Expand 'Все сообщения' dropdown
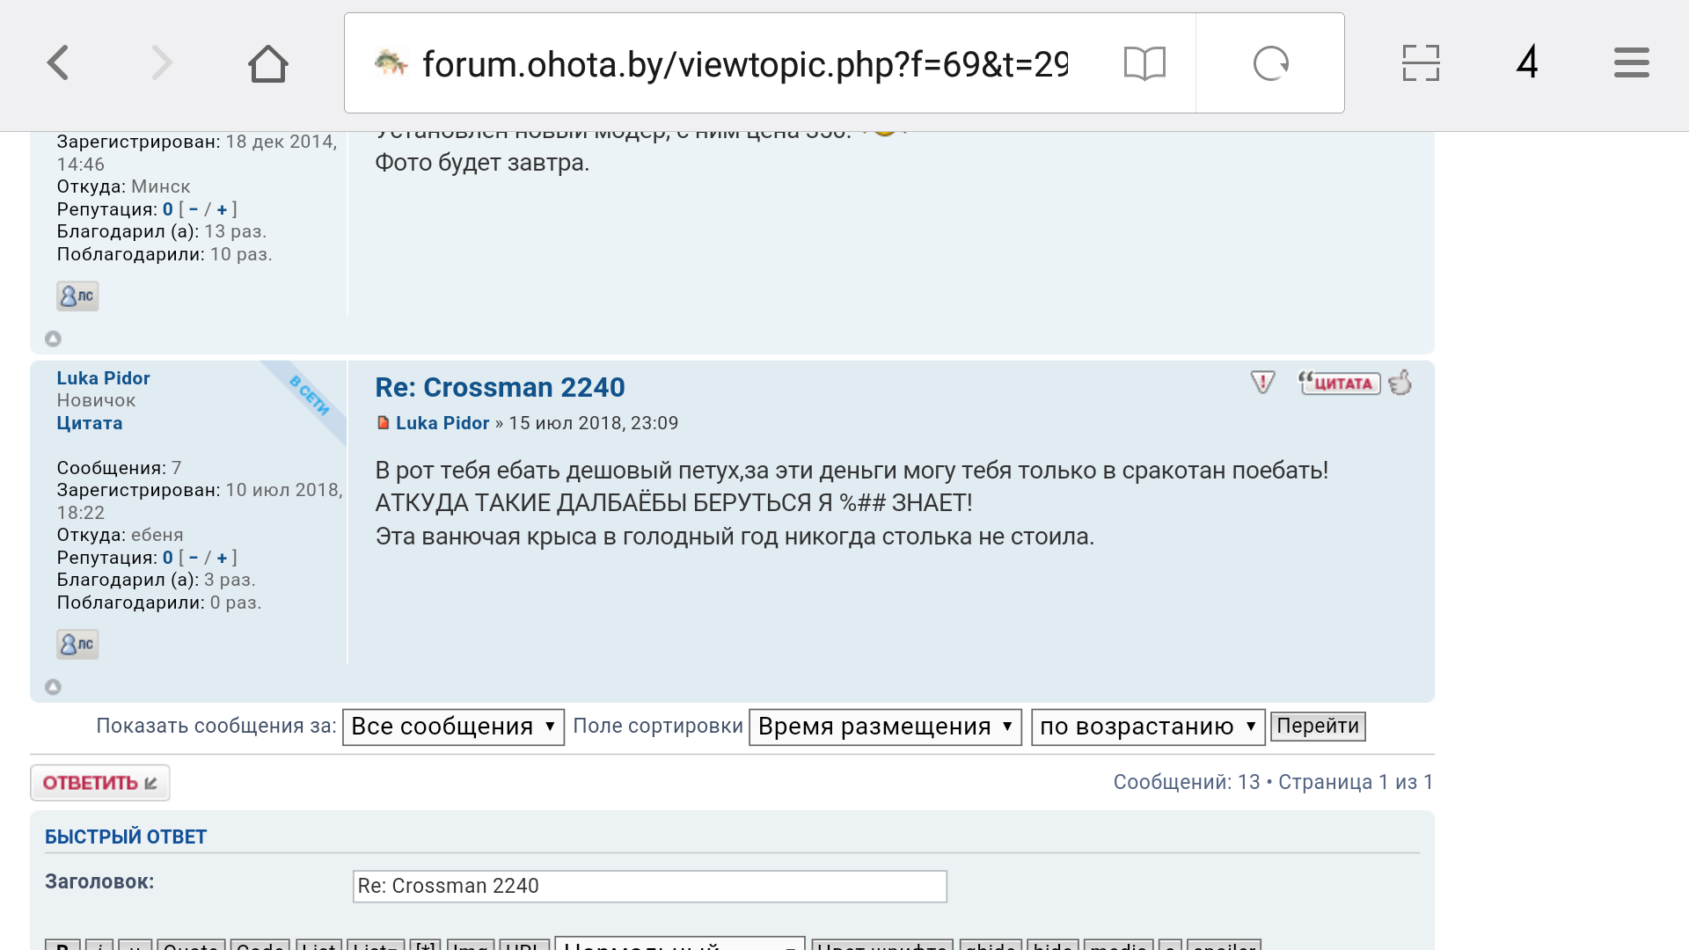This screenshot has height=950, width=1689. click(453, 727)
